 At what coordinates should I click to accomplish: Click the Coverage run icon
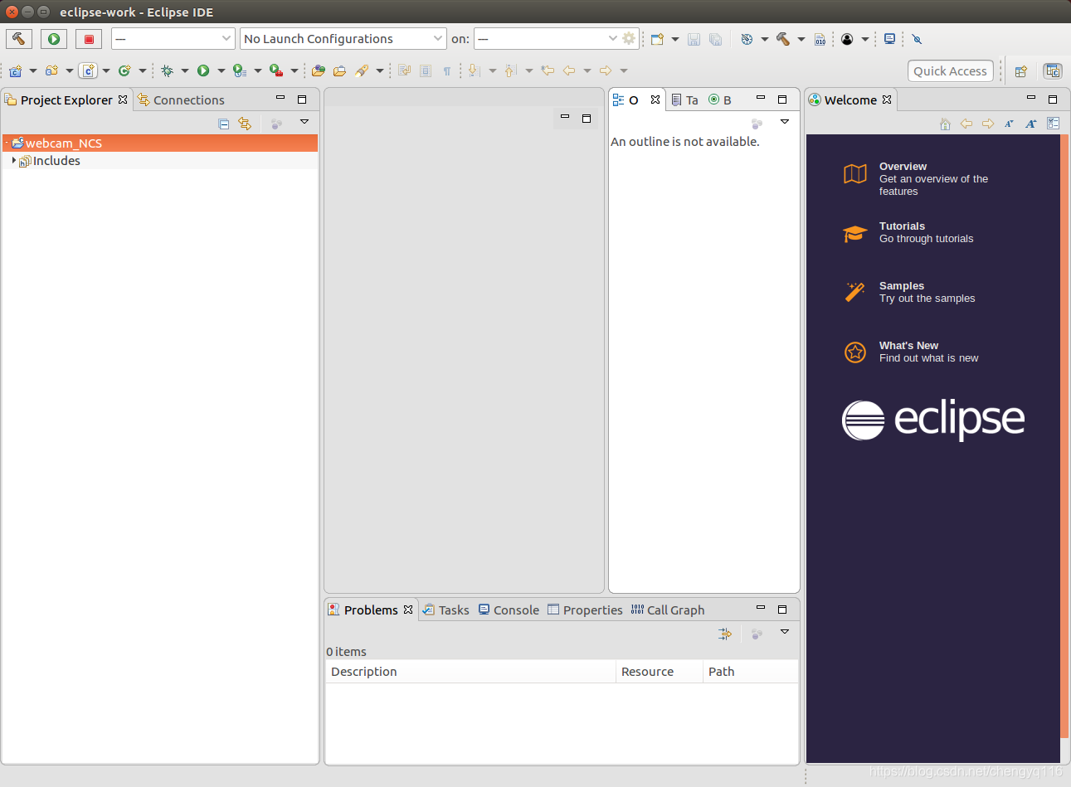pos(240,70)
